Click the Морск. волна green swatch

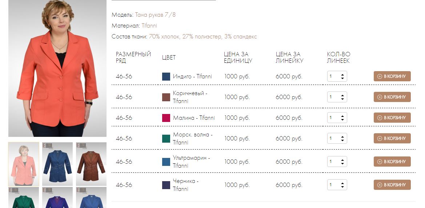166,139
